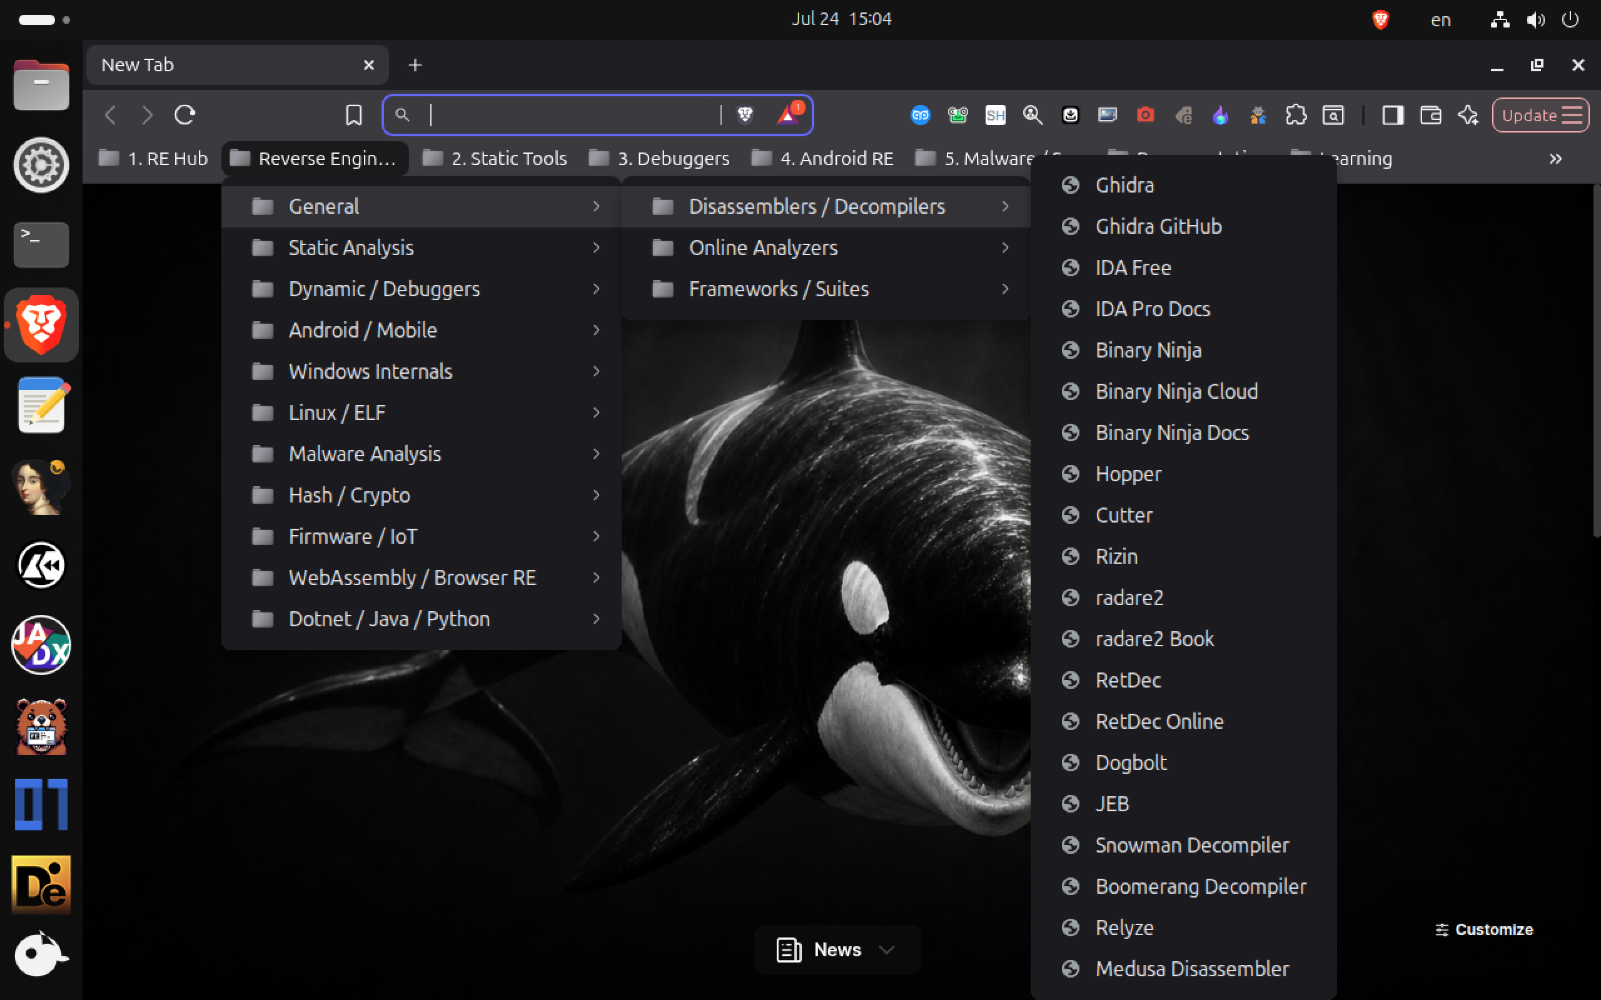
Task: Expand the Online Analyzers submenu
Action: click(827, 247)
